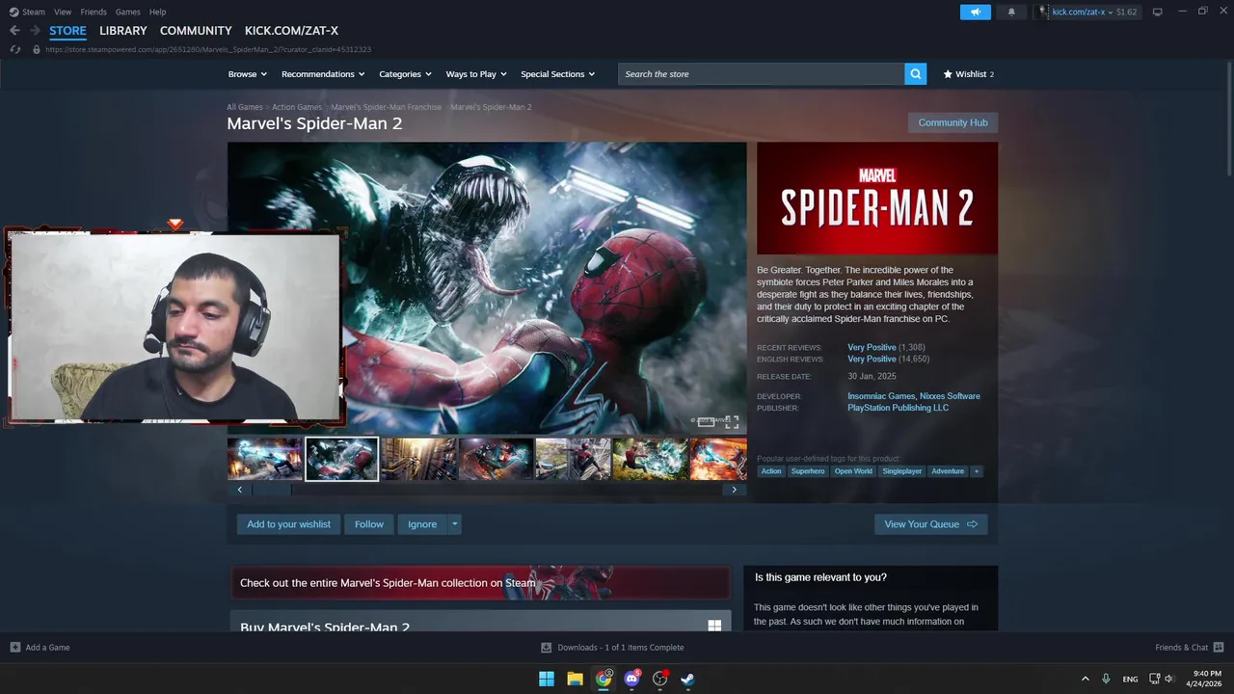Expand the Special Sections dropdown

(x=557, y=74)
